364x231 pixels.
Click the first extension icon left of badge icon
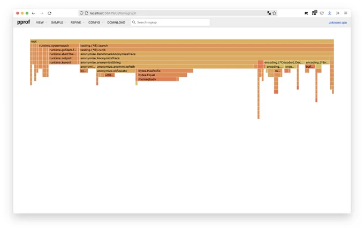click(306, 13)
